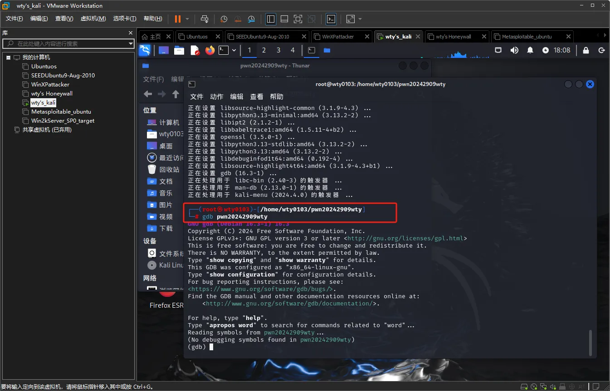The image size is (610, 391).
Task: Click the gdb documentation URL in terminal
Action: [289, 304]
